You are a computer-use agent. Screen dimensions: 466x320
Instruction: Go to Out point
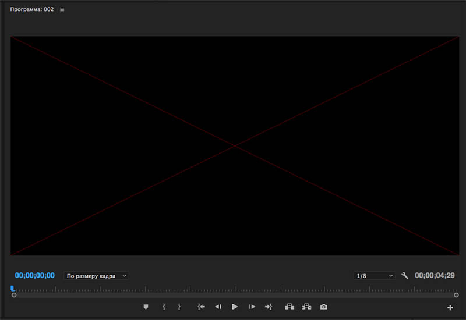269,307
